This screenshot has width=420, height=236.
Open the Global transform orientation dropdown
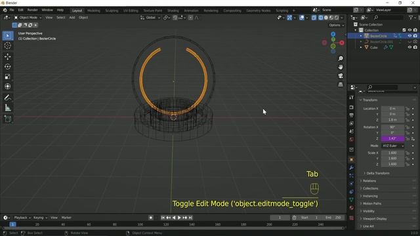(150, 18)
